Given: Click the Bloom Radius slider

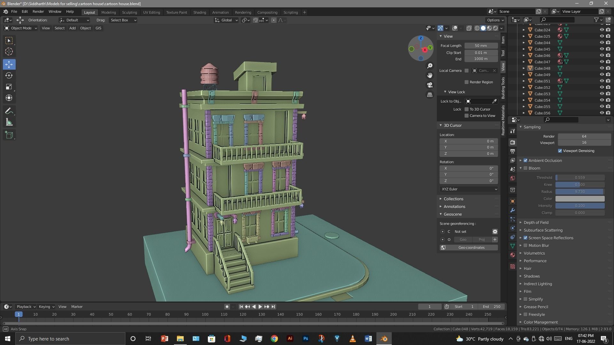Looking at the screenshot, I should (580, 192).
